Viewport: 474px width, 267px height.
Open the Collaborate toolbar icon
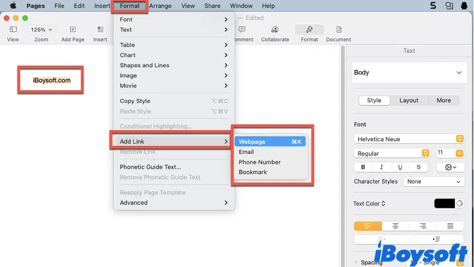pyautogui.click(x=275, y=30)
